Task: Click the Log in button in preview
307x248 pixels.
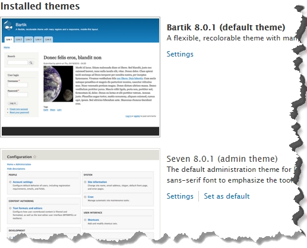Action: [13, 103]
